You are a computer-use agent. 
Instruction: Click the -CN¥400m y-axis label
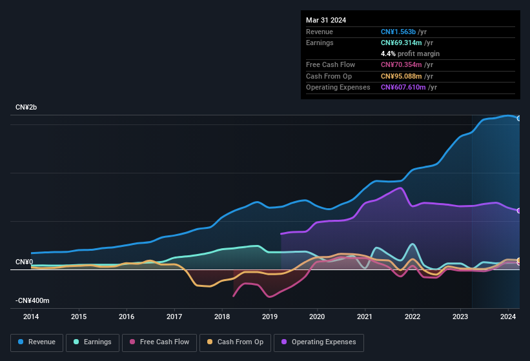[32, 300]
